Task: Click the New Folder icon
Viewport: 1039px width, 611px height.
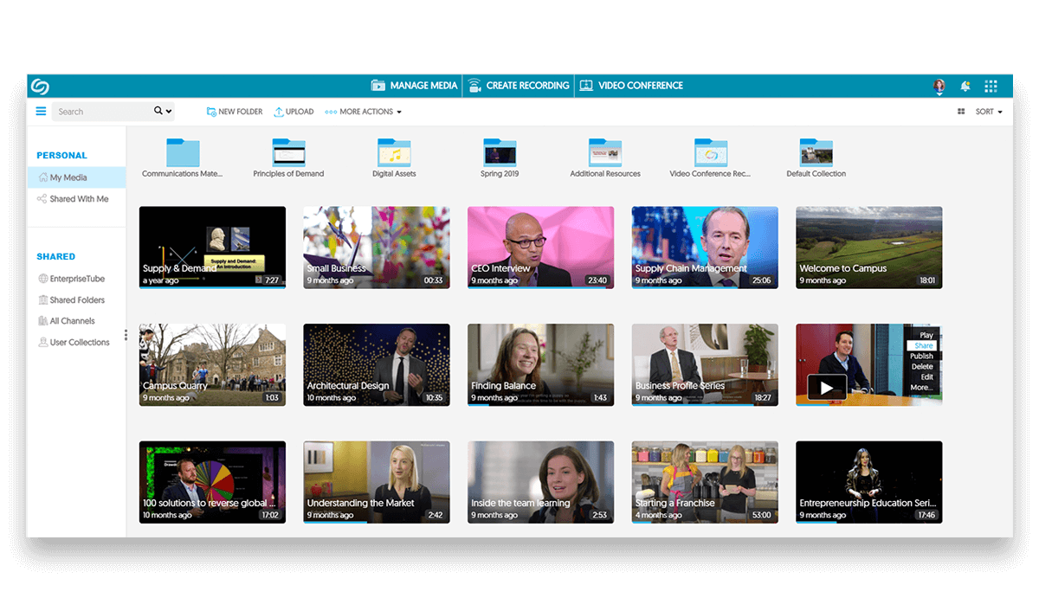Action: point(210,111)
